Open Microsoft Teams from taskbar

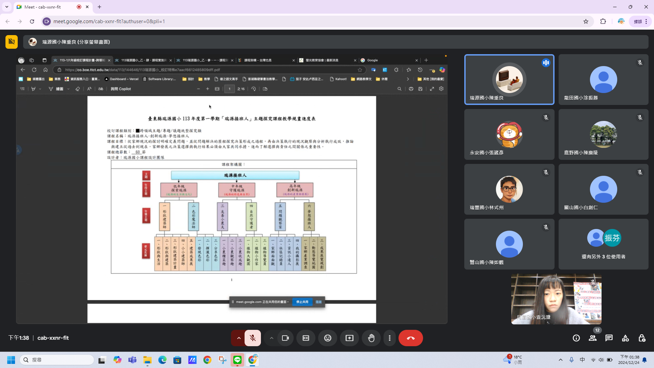pos(132,360)
